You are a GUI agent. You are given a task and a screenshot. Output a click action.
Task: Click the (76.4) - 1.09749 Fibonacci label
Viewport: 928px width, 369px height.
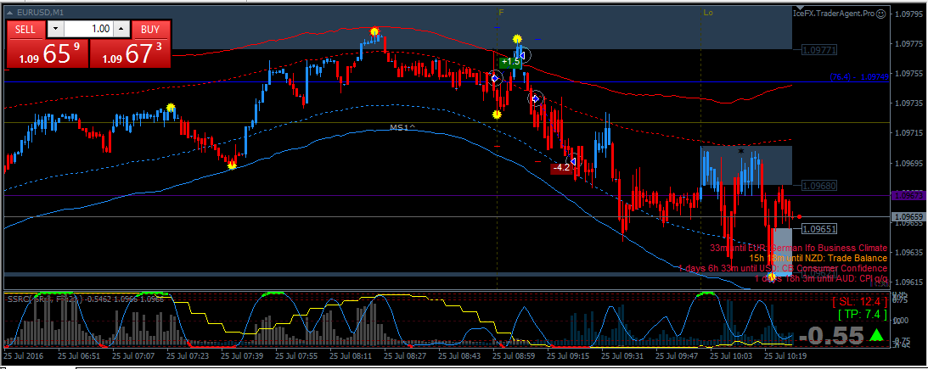click(858, 77)
